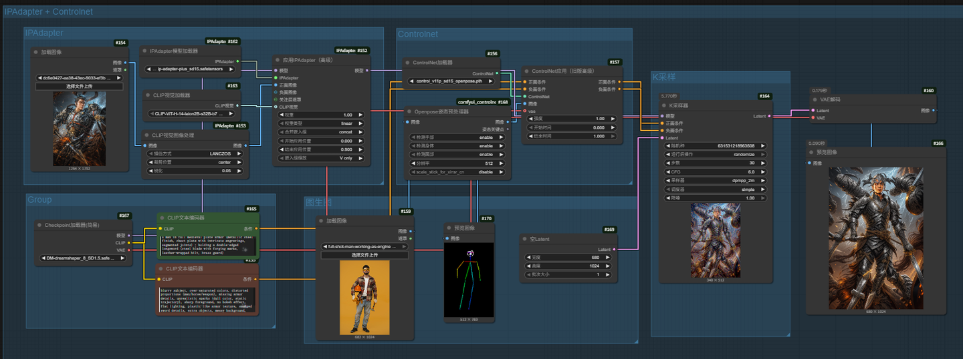Collapse the Openpose姿态预处理器 node via its title dot
This screenshot has height=359, width=963.
pyautogui.click(x=409, y=111)
